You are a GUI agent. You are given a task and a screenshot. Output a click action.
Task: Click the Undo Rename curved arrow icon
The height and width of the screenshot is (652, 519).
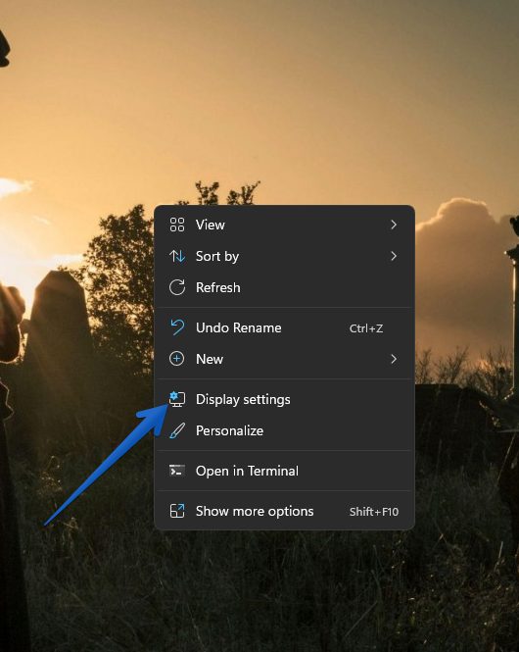coord(177,327)
